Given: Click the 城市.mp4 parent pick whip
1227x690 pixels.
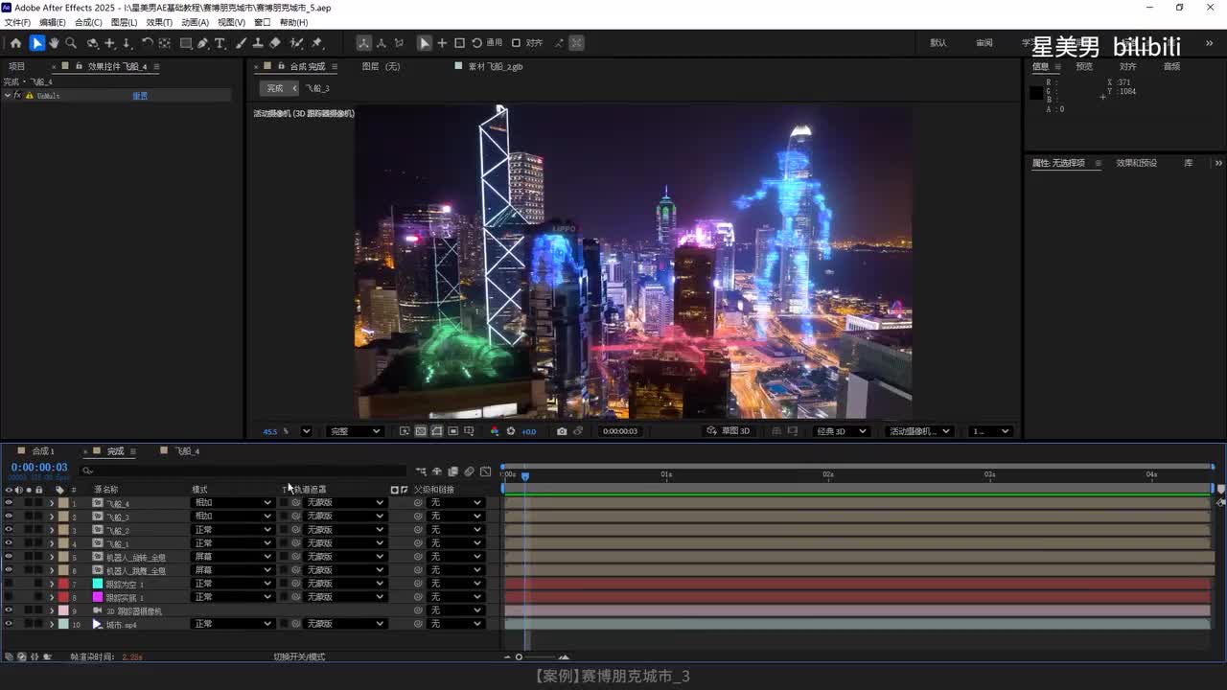Looking at the screenshot, I should click(418, 624).
